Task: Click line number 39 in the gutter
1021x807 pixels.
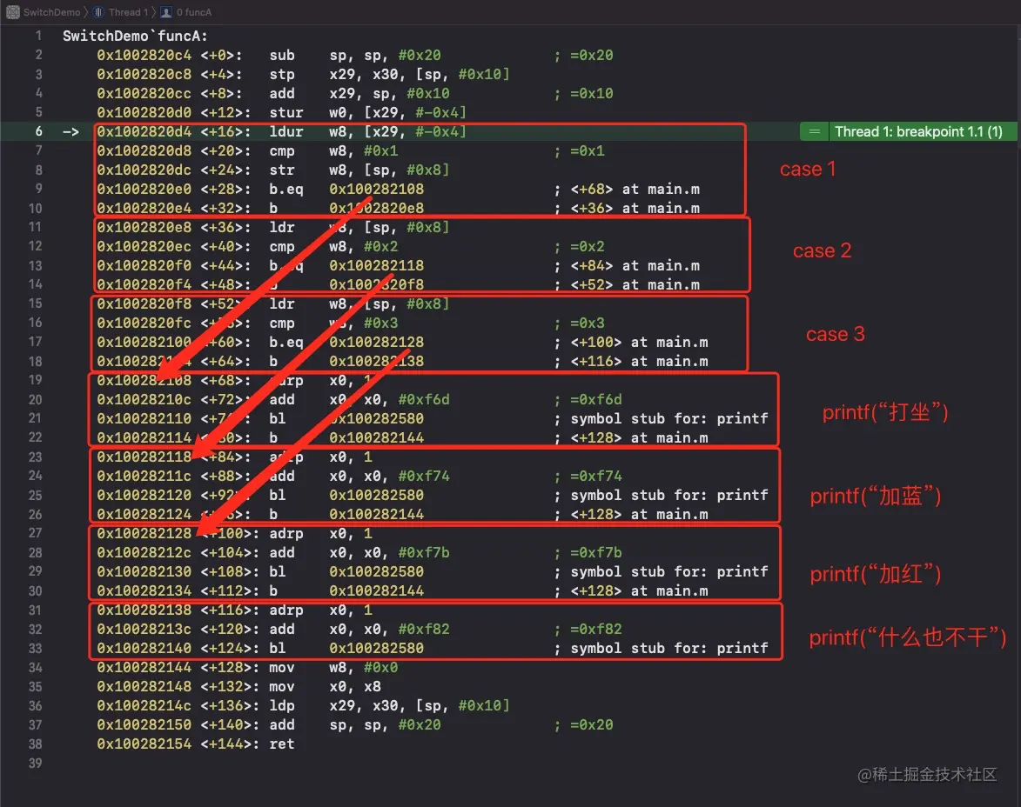Action: click(35, 763)
